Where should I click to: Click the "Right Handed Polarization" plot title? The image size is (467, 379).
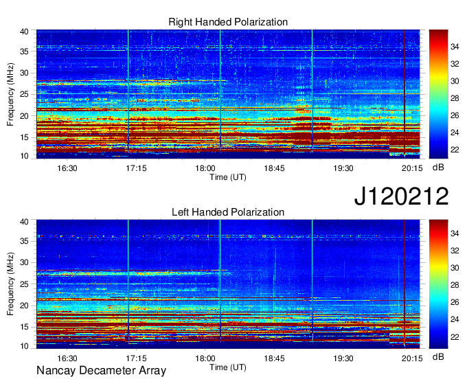click(x=228, y=22)
